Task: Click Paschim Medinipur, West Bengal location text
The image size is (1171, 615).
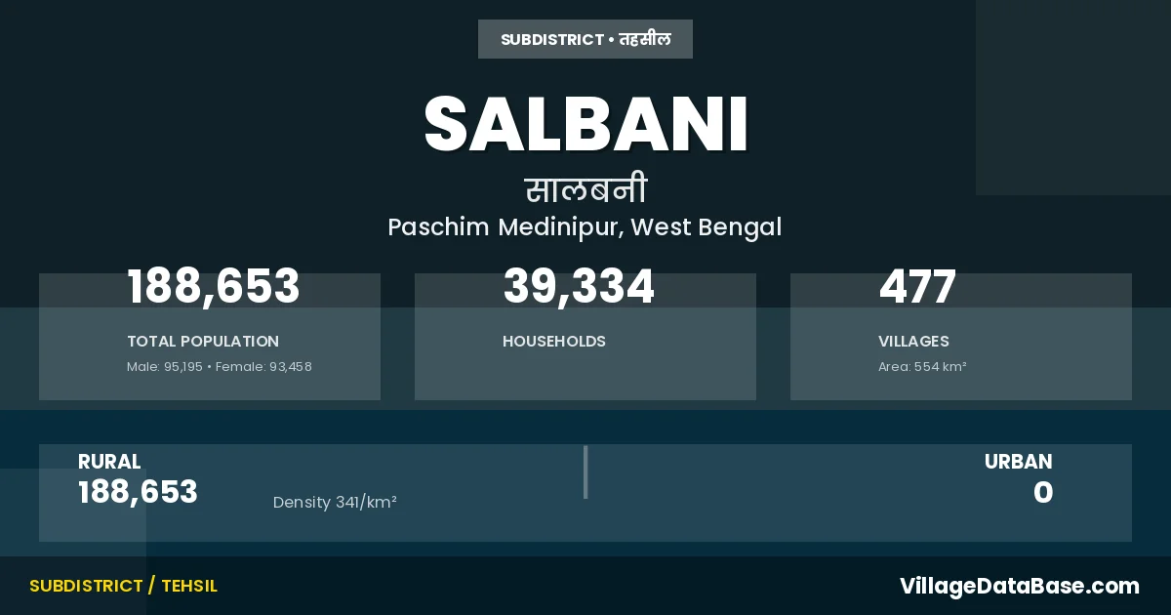Action: [x=585, y=227]
